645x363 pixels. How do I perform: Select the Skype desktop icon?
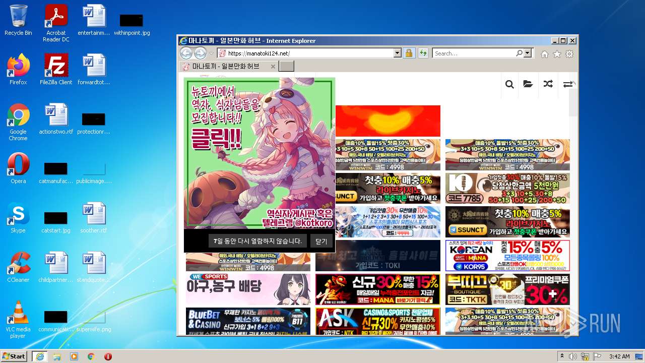[18, 218]
